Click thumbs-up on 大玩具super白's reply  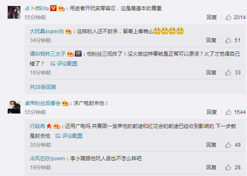tap(228, 40)
